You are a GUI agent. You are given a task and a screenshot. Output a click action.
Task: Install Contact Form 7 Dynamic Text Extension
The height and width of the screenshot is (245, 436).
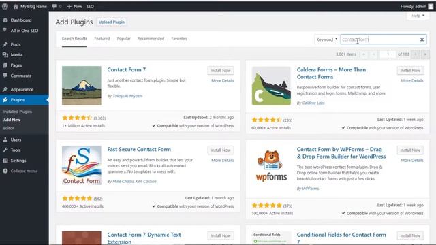(221, 235)
